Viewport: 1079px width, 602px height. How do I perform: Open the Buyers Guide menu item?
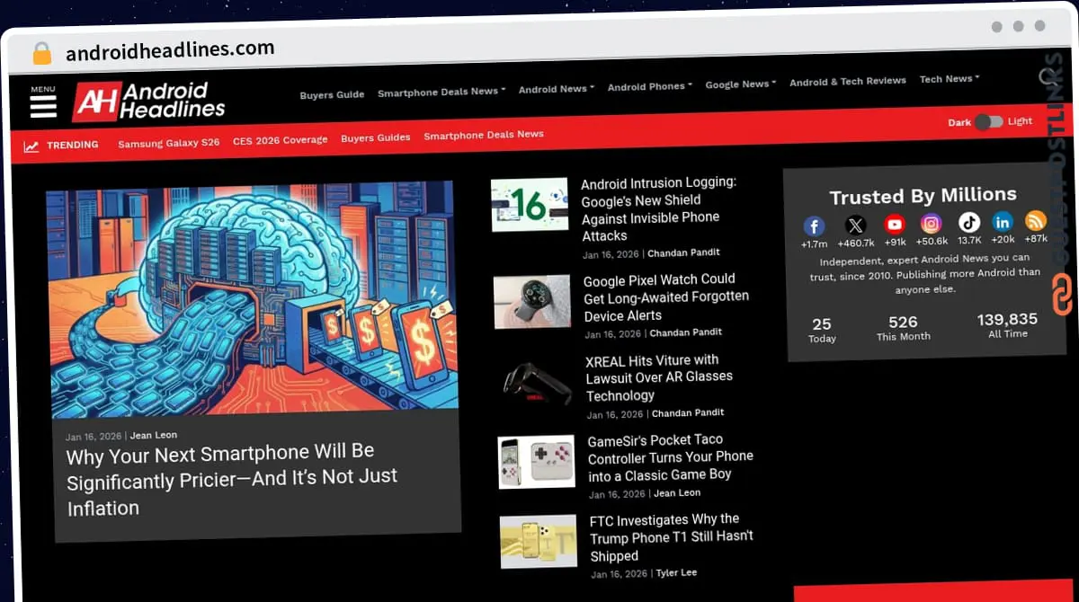332,94
